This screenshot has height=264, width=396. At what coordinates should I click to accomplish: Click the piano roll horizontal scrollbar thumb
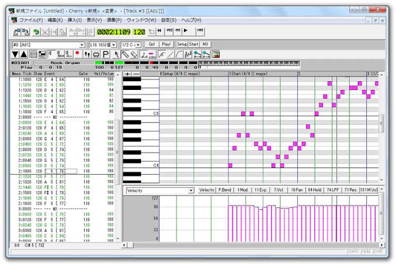click(130, 245)
